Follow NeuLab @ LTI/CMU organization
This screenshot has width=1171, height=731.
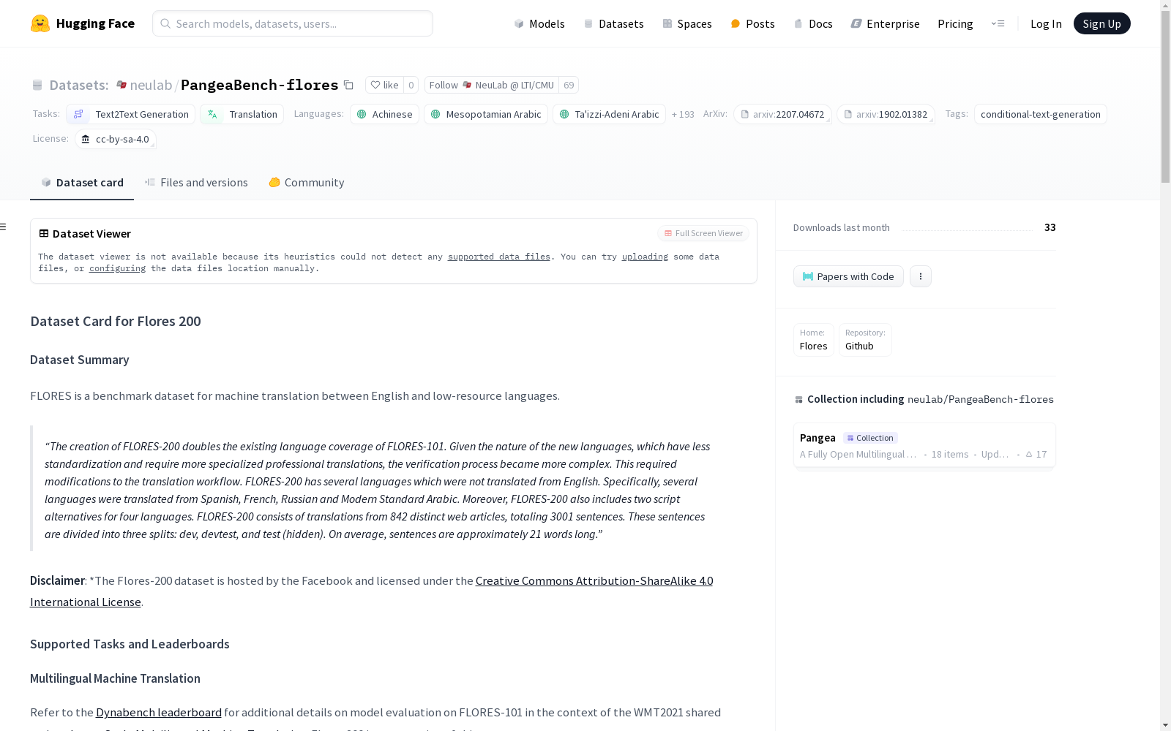point(491,85)
